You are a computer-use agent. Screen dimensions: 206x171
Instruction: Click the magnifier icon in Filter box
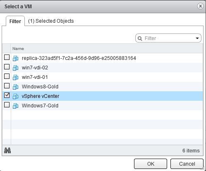pyautogui.click(x=140, y=38)
